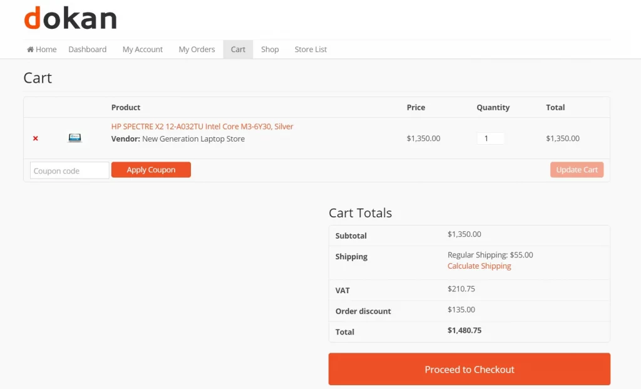
Task: Click the Order discount value $135.00
Action: point(461,309)
